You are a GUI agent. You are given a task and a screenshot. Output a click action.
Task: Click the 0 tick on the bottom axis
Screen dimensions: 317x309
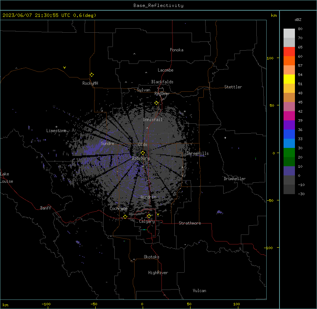coord(142,304)
